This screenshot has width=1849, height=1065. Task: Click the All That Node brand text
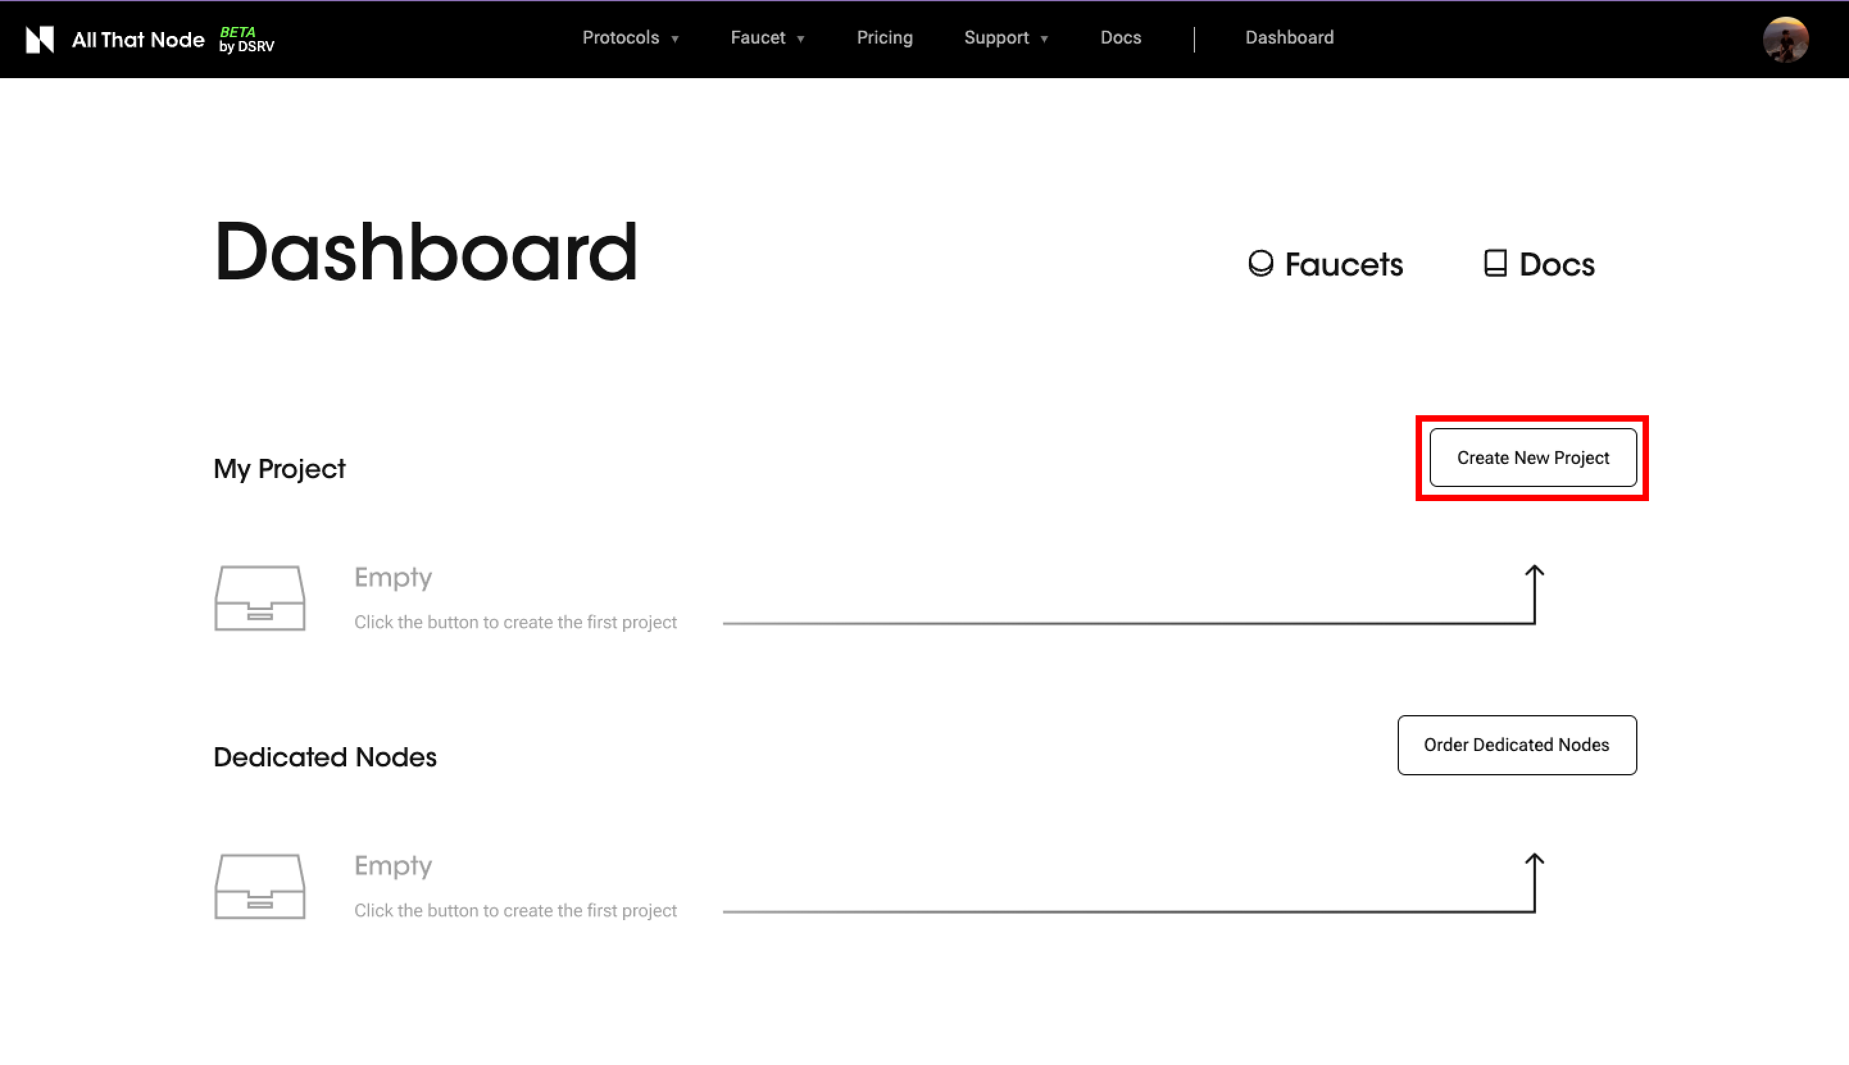point(138,40)
